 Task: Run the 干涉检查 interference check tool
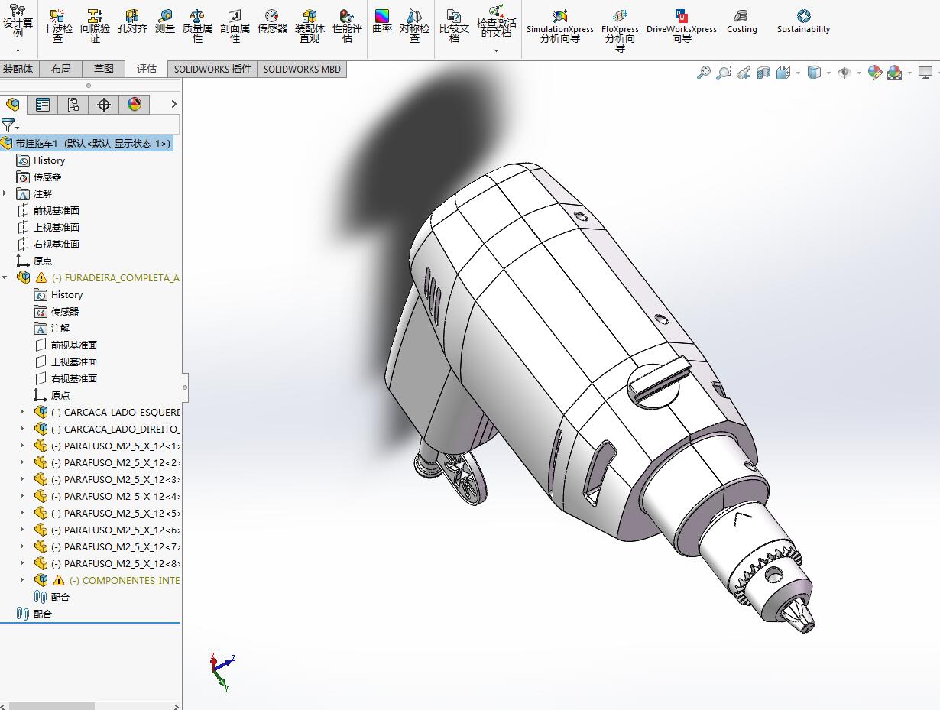point(57,25)
